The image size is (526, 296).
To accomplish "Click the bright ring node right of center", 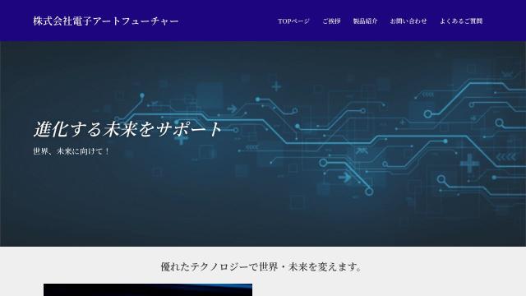I will coord(427,114).
